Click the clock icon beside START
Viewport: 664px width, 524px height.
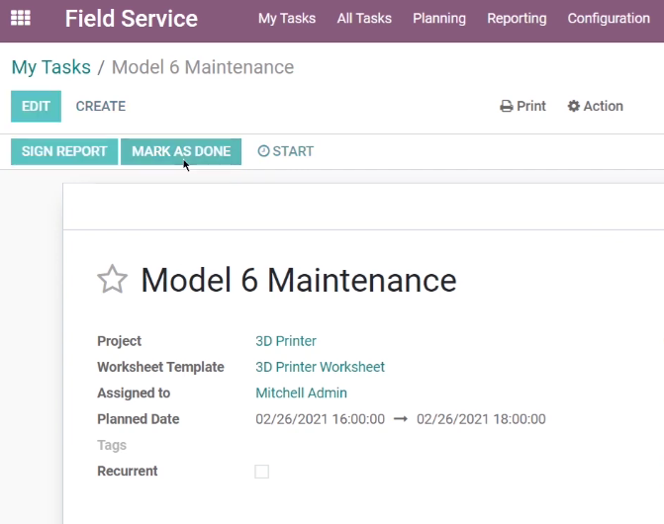(263, 151)
